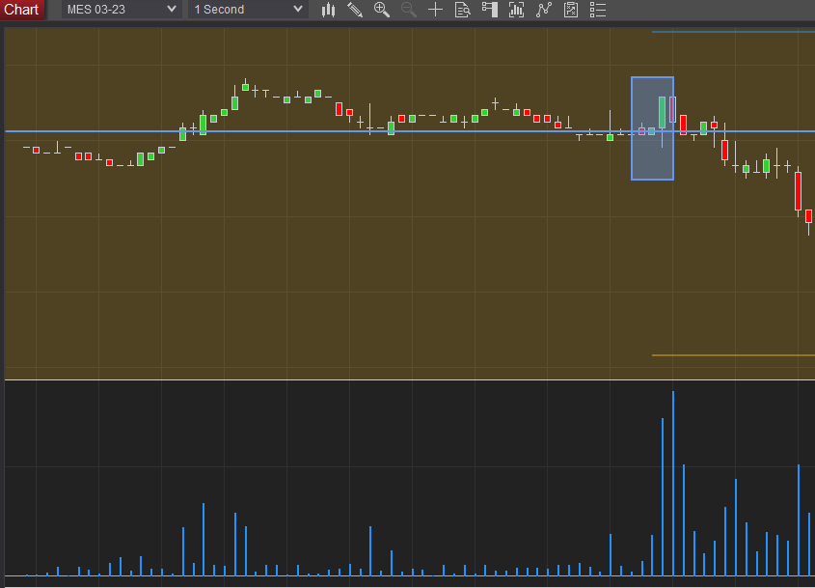Open the bar type candlestick selector
Viewport: 815px width, 588px height.
328,10
